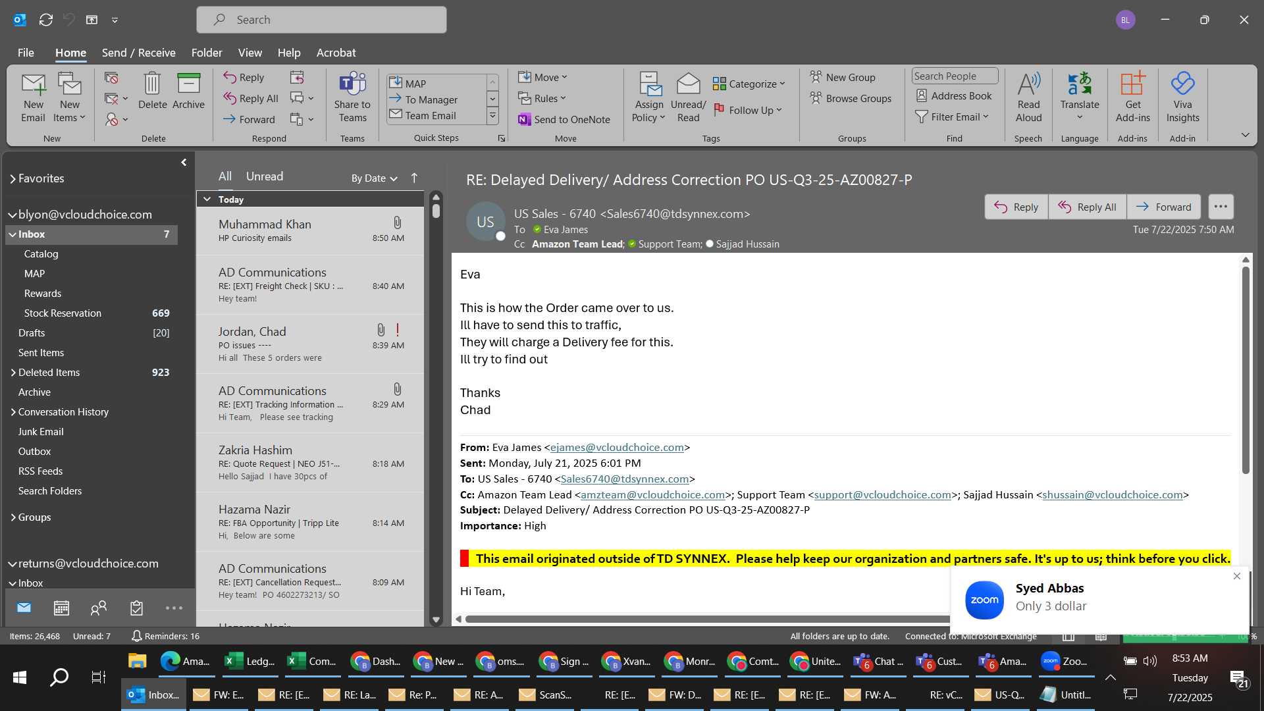Close Zoom notification from Syed Abbas
Screen dimensions: 1264x711
click(1236, 576)
